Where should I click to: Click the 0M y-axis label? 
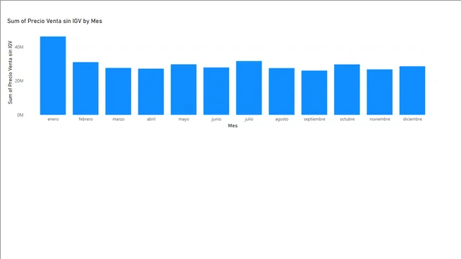tap(20, 115)
